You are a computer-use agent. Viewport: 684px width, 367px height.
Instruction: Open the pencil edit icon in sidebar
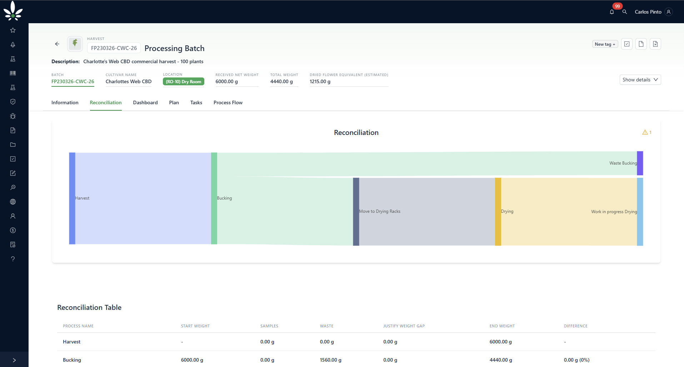pos(13,173)
